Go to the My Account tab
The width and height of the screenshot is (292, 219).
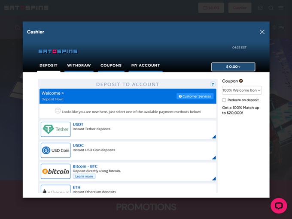pyautogui.click(x=145, y=66)
